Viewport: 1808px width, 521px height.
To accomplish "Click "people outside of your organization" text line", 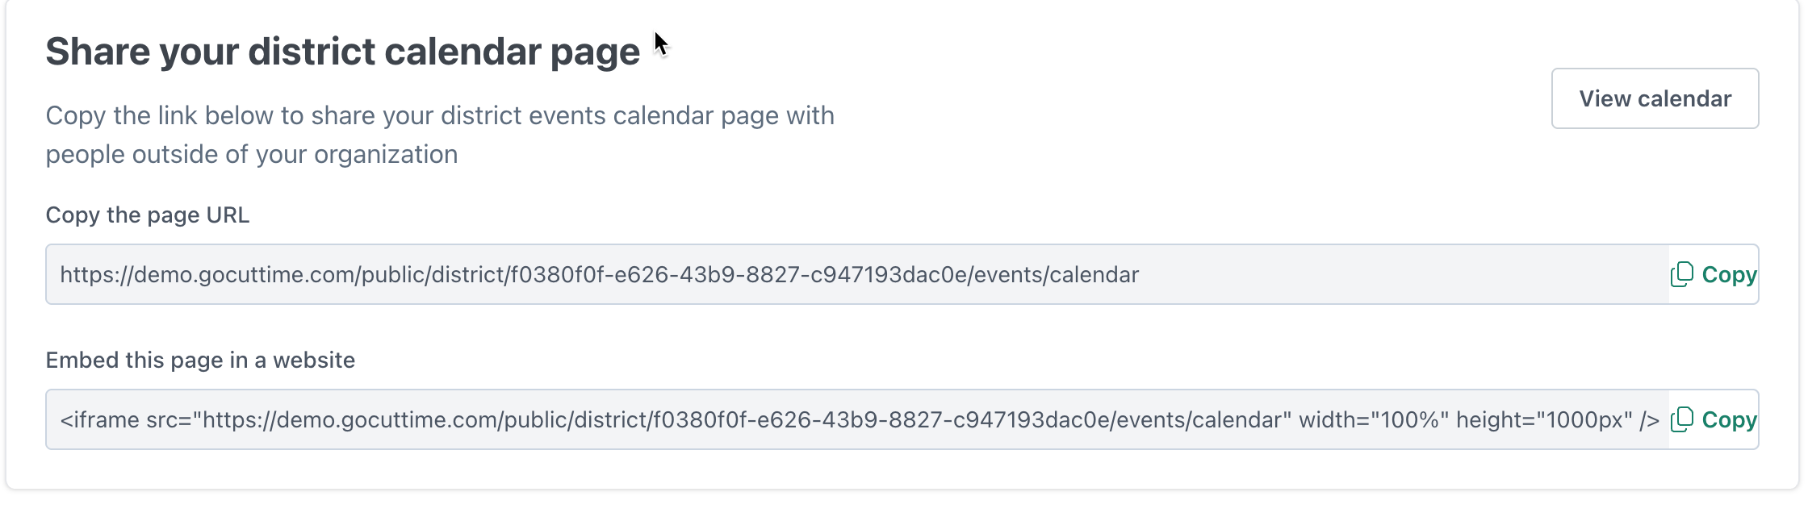I will [252, 155].
